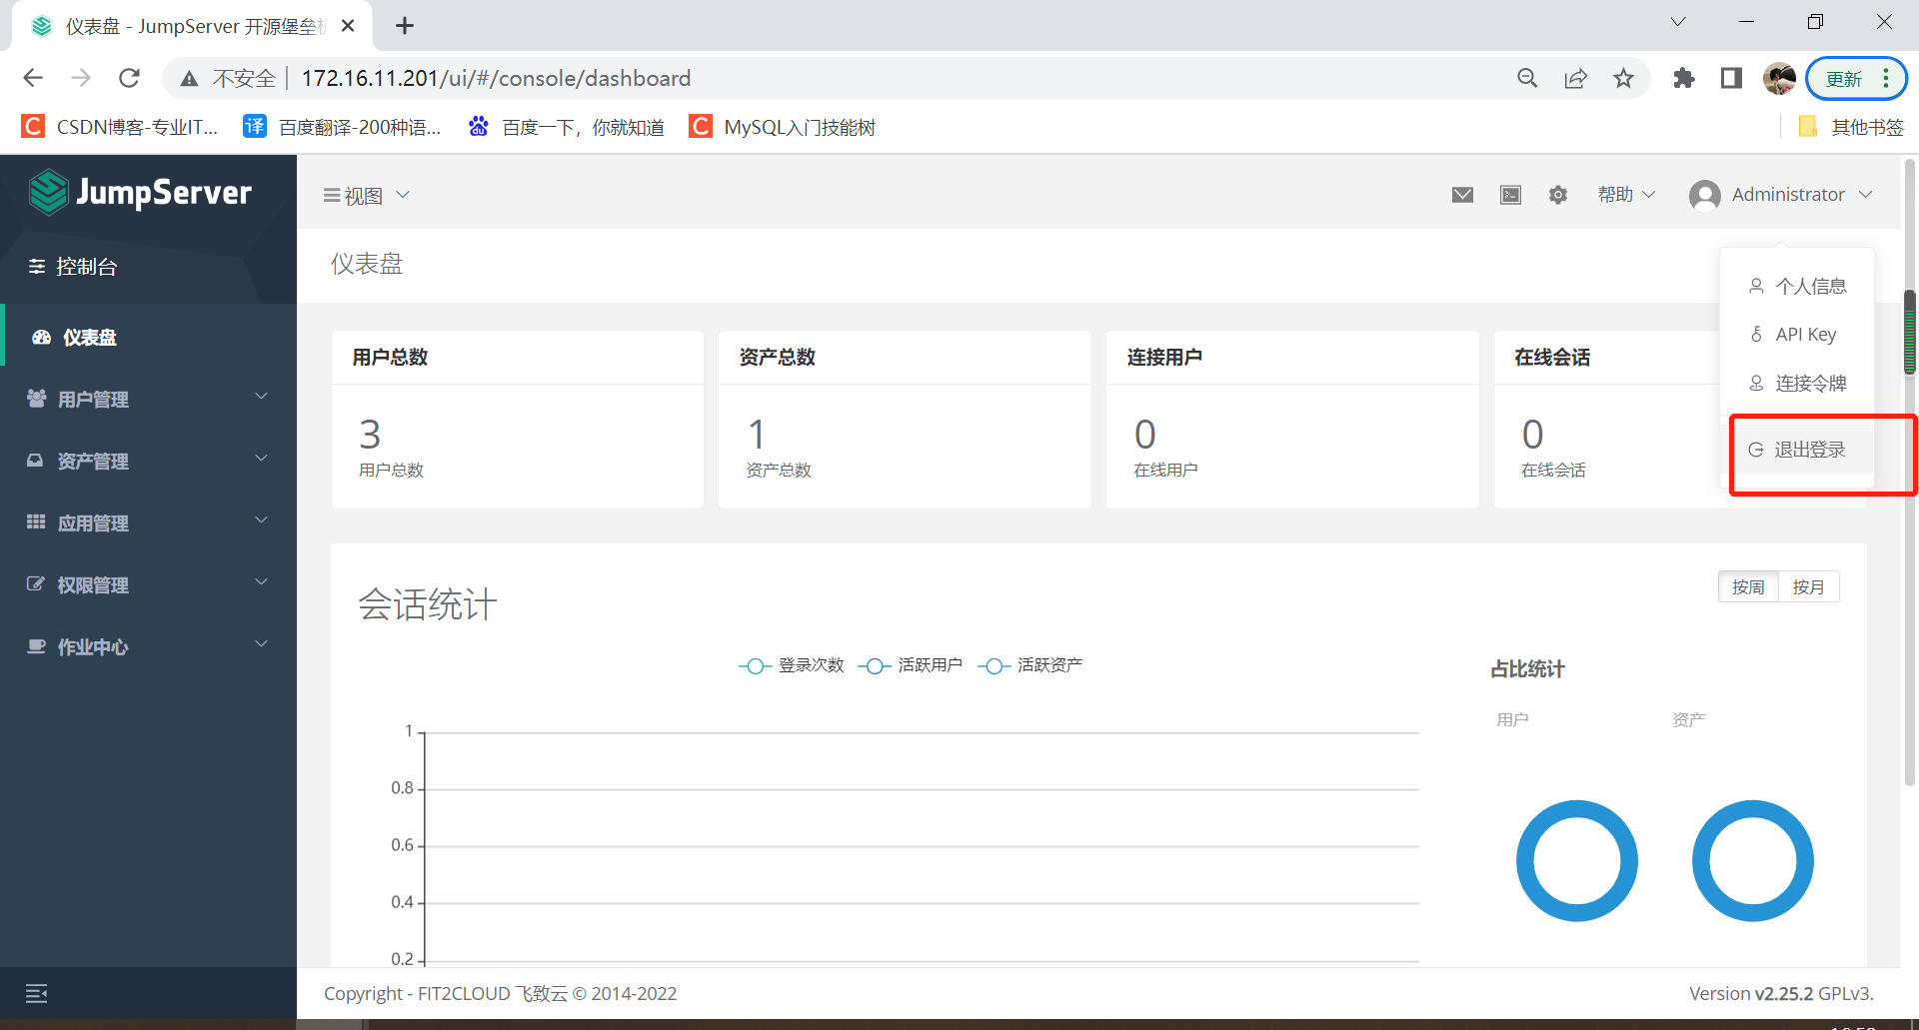Toggle chart legend 活跃资产 series
The image size is (1919, 1030).
coord(1031,665)
